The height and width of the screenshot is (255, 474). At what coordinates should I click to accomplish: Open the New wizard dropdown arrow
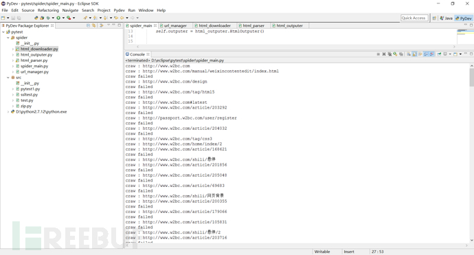click(x=8, y=18)
